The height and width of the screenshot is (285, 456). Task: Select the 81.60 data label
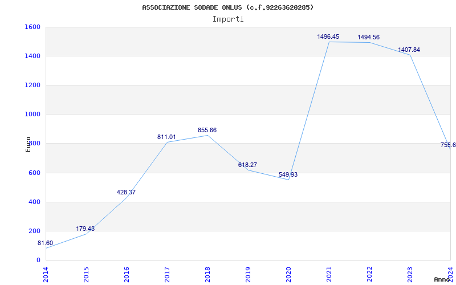tap(46, 243)
